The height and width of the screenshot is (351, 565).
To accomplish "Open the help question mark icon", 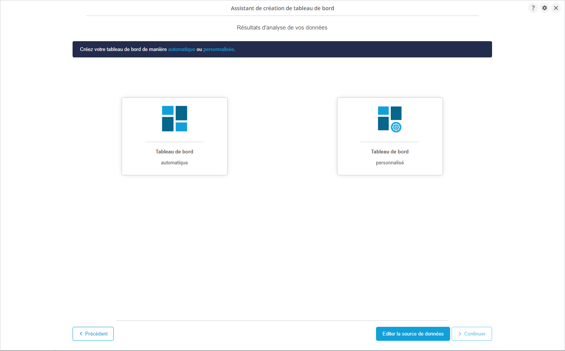I will [x=533, y=8].
